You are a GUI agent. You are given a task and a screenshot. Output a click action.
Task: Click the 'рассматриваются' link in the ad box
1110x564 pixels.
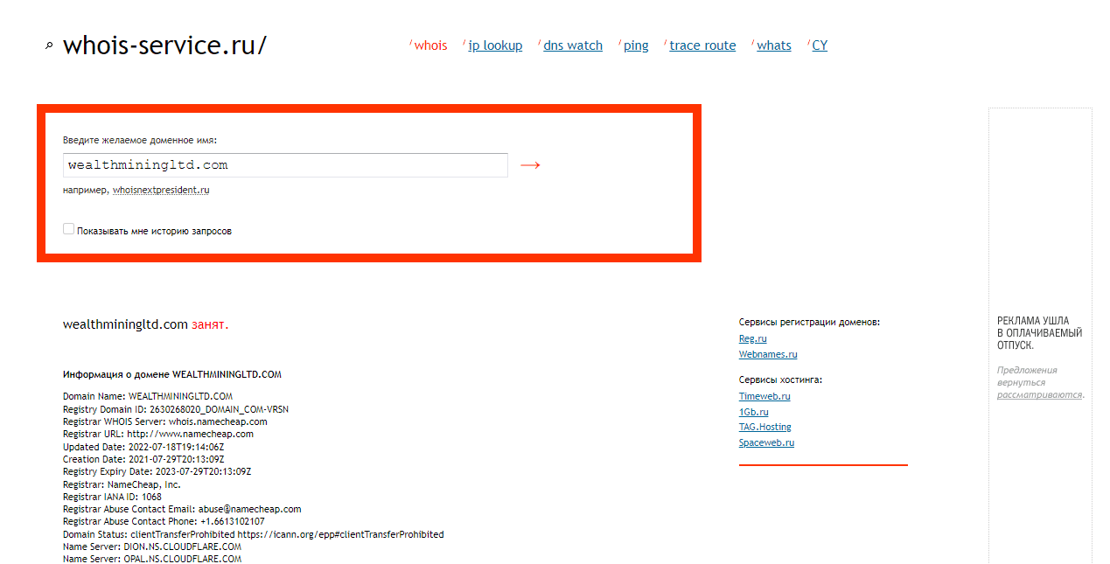click(x=1038, y=394)
